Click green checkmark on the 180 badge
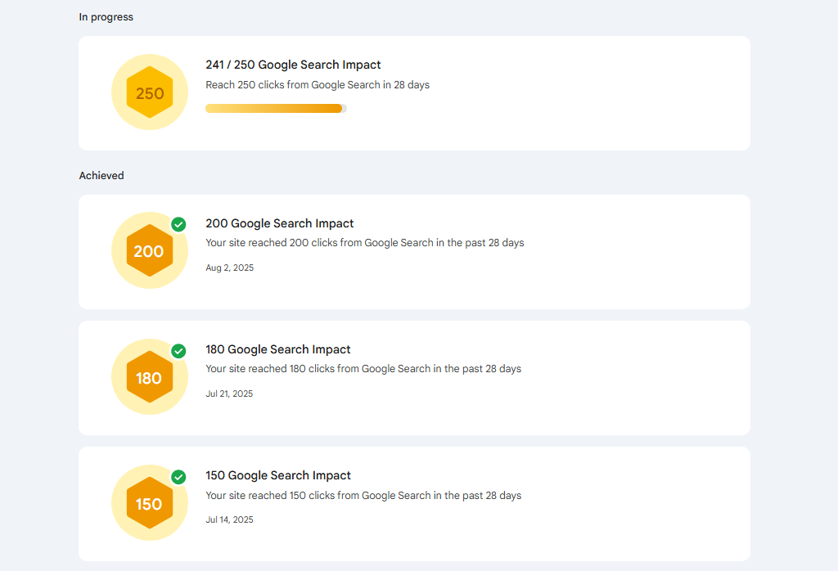838x571 pixels. [178, 351]
